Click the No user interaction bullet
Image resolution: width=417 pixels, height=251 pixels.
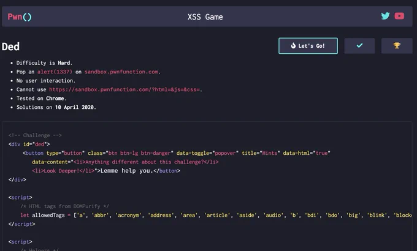pyautogui.click(x=46, y=80)
